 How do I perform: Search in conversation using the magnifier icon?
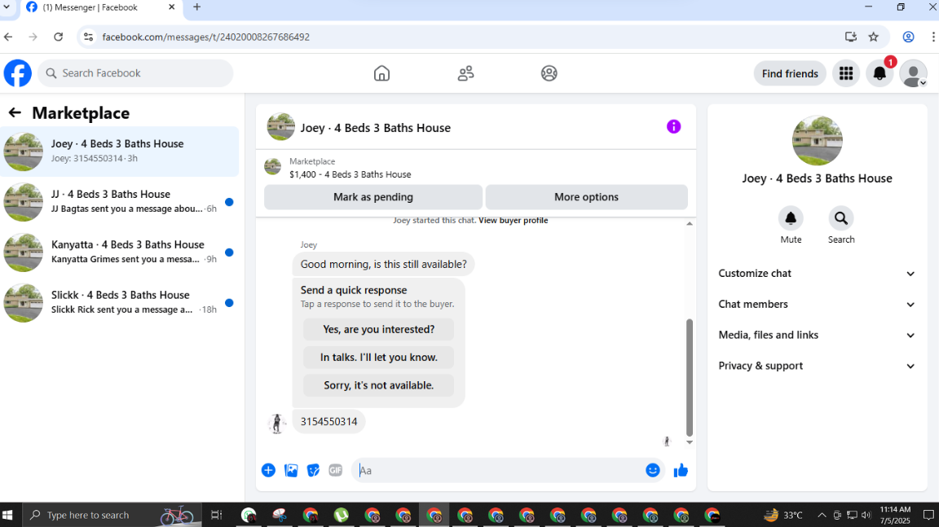(x=841, y=218)
